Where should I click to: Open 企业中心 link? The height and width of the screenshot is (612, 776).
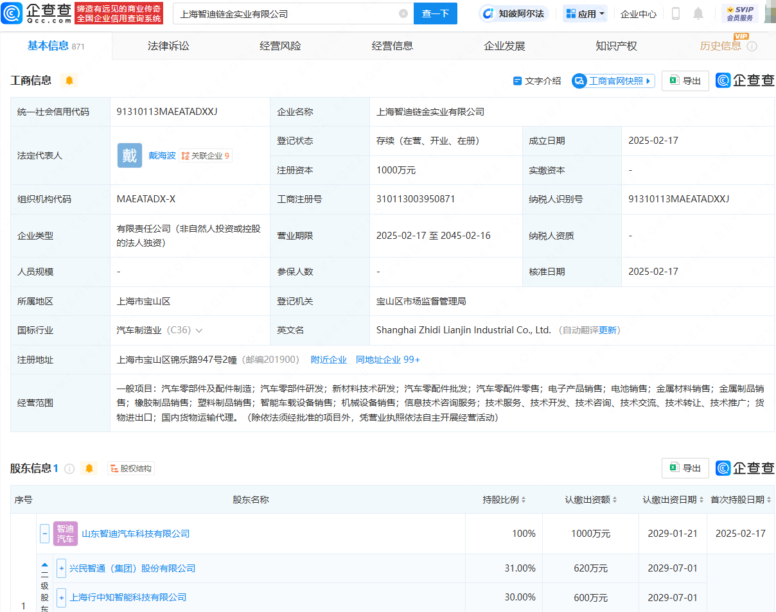click(639, 13)
